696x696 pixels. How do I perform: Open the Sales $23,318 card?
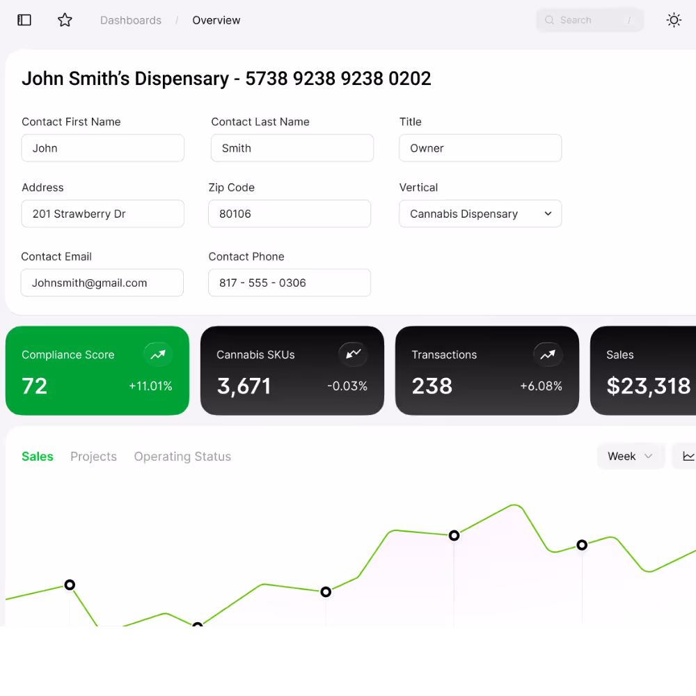[643, 371]
